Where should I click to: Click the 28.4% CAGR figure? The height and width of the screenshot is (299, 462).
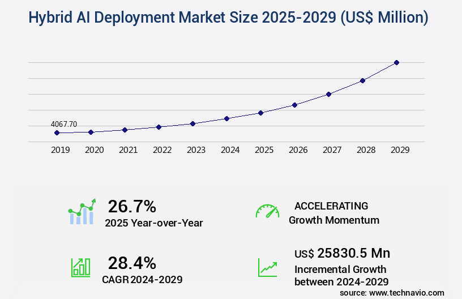pyautogui.click(x=132, y=262)
